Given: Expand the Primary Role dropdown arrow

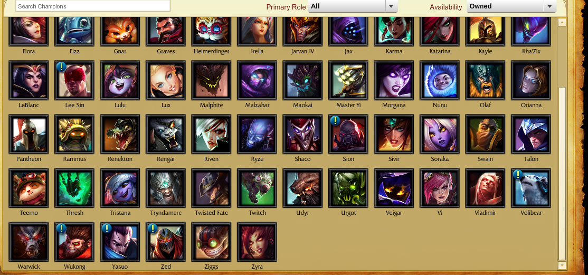Looking at the screenshot, I should coord(392,6).
